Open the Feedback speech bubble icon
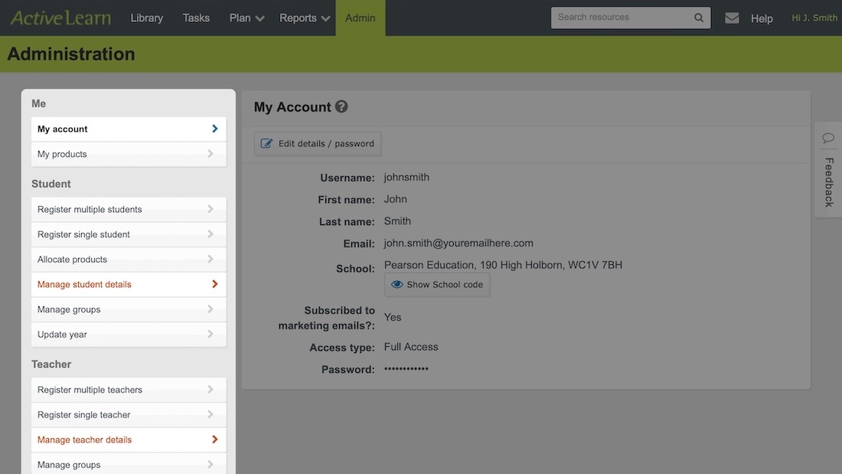 (x=828, y=138)
